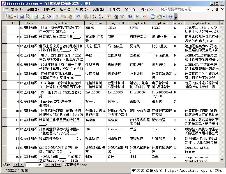The width and height of the screenshot is (226, 174).
Task: Click the row selector for record 1
Action: (x=4, y=30)
